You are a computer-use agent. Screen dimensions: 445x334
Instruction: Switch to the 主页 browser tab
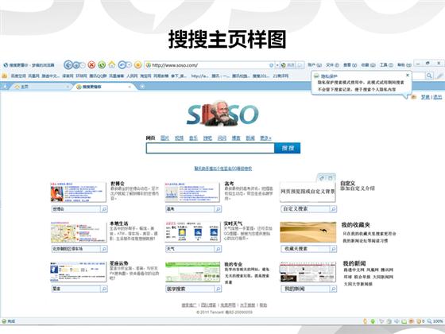click(x=41, y=87)
